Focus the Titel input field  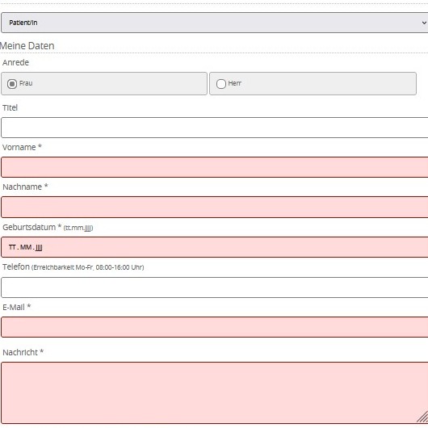[215, 128]
